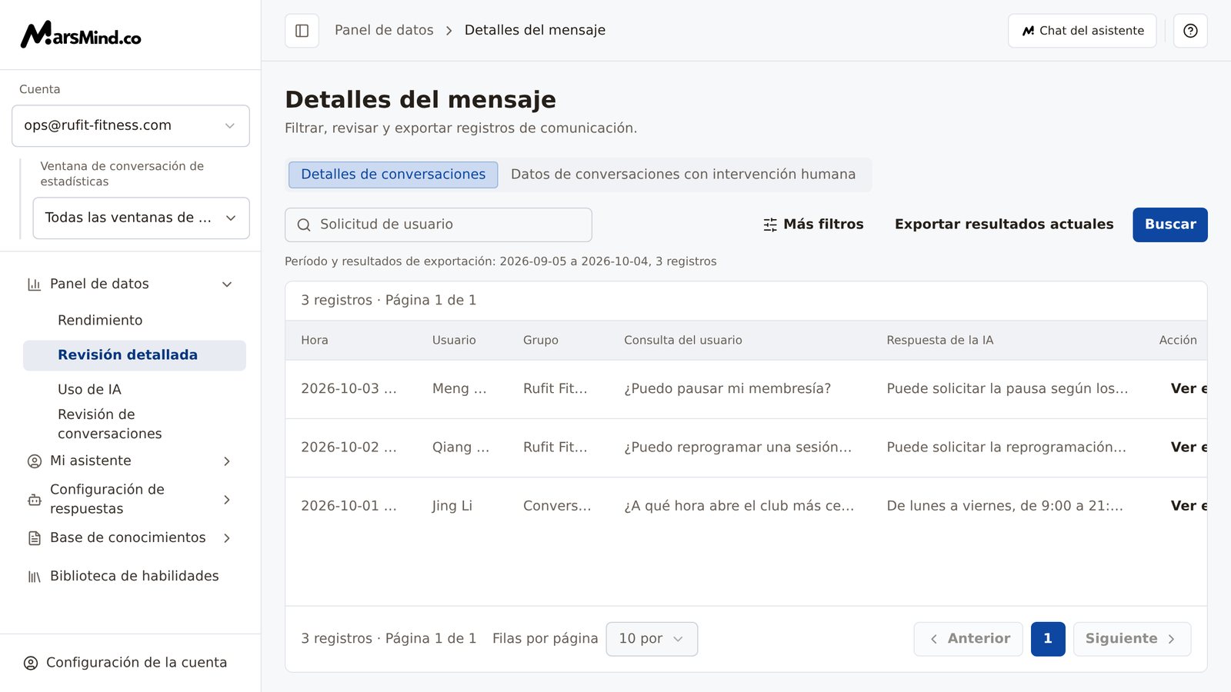Expand the Configuración de respuestas chevron

(x=227, y=500)
